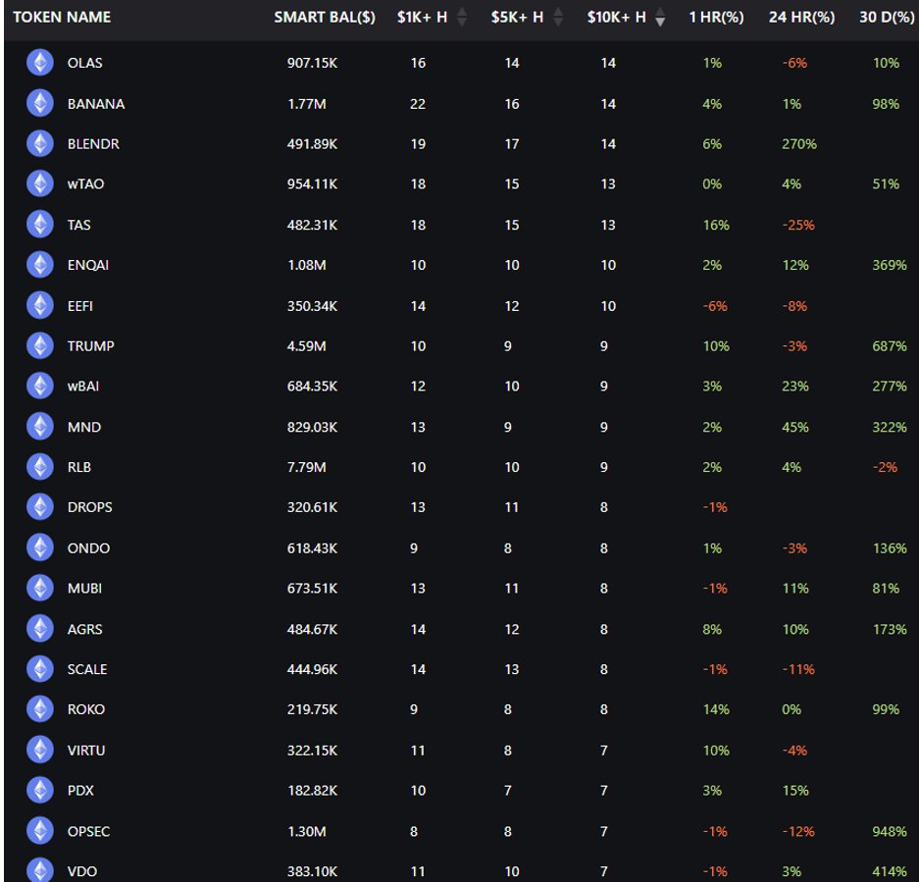Open the BANANA token name
919x882 pixels.
(x=96, y=104)
